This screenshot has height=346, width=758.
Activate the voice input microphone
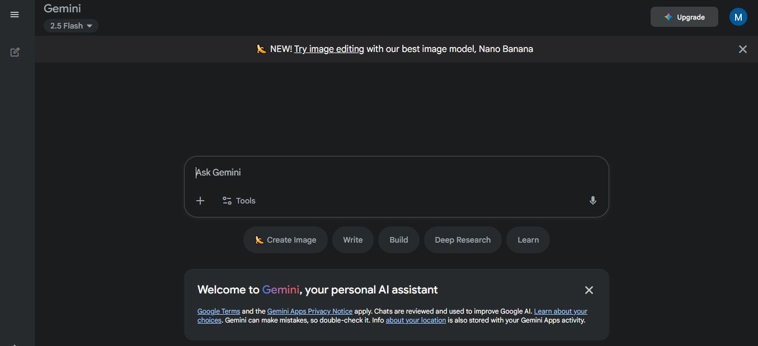tap(593, 201)
